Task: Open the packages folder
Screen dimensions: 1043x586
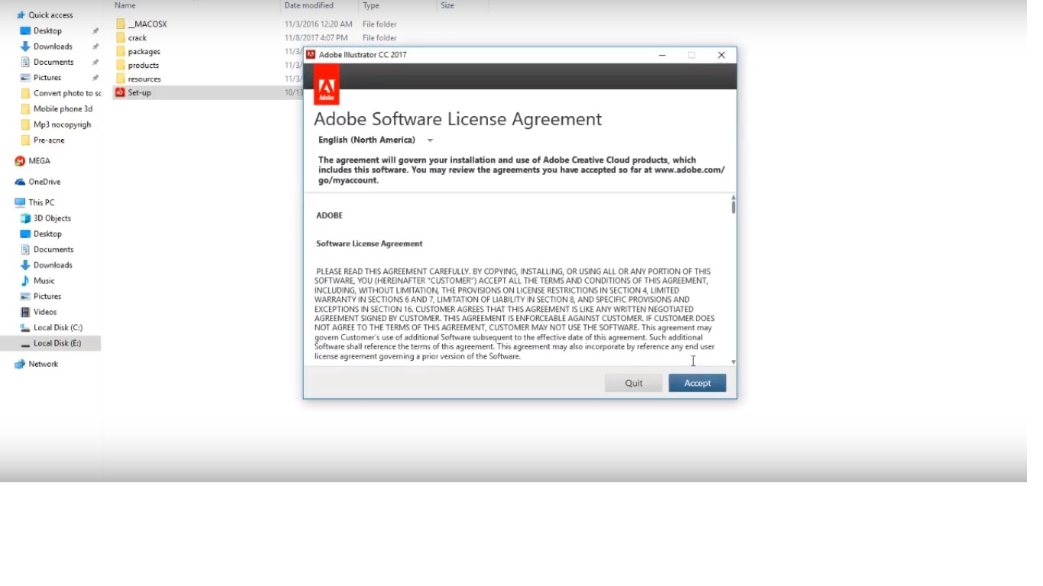Action: 144,51
